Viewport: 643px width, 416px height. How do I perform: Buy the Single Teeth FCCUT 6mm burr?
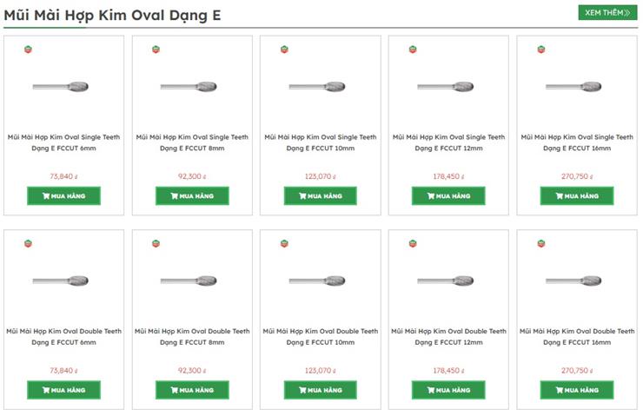point(63,196)
